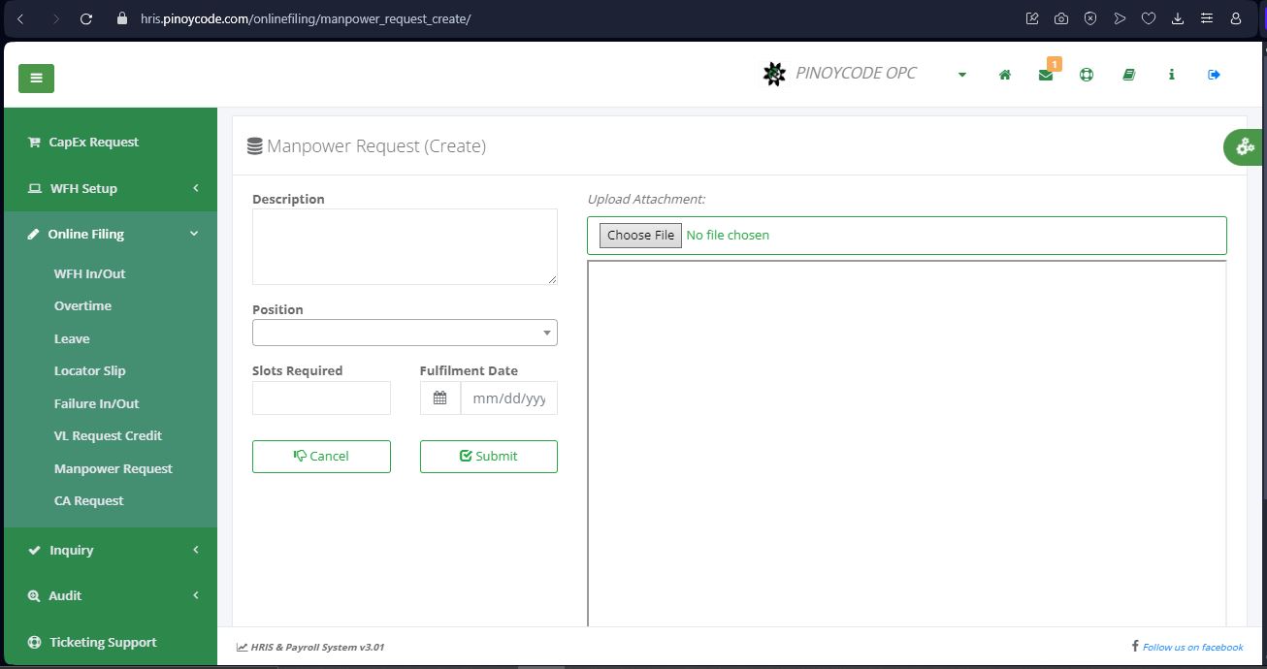Image resolution: width=1267 pixels, height=669 pixels.
Task: Open the book manual icon in header
Action: tap(1128, 75)
